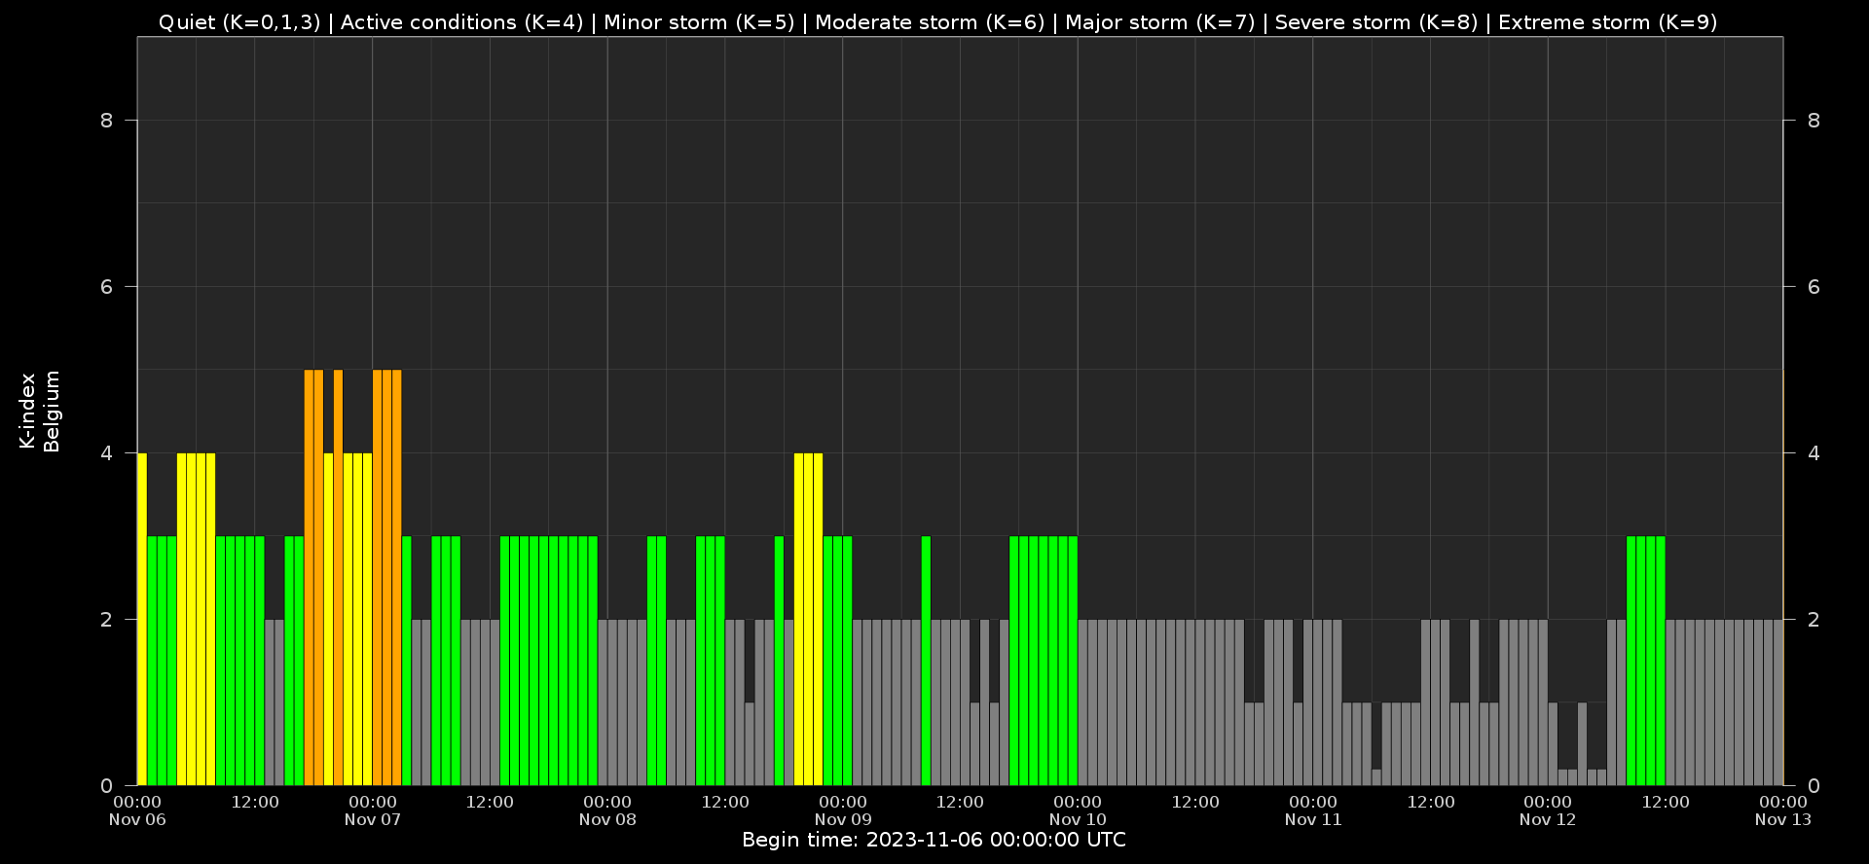The width and height of the screenshot is (1869, 864).
Task: Click the 'K-index' vertical axis title
Action: [x=27, y=411]
